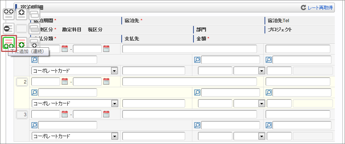The height and width of the screenshot is (144, 345).
Task: Click the 支払先 column header
Action: click(x=132, y=39)
